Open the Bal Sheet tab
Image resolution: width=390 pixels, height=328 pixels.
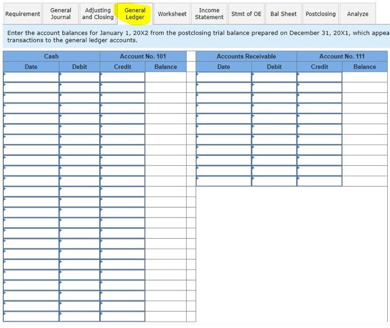tap(283, 14)
